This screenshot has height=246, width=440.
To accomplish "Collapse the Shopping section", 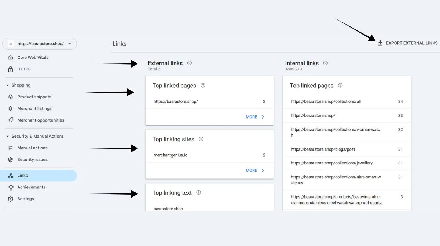I will coord(8,85).
